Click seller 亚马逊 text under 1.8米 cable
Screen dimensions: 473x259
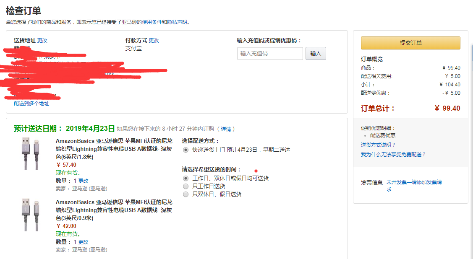[89, 189]
